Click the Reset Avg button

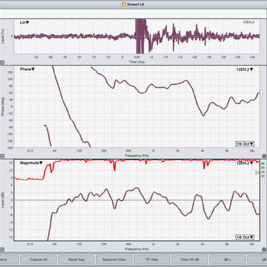click(x=76, y=260)
